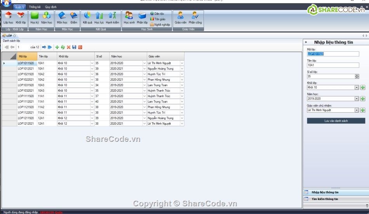The width and height of the screenshot is (369, 214).
Task: Switch to the Thống kê ribbon tab
Action: click(x=35, y=7)
